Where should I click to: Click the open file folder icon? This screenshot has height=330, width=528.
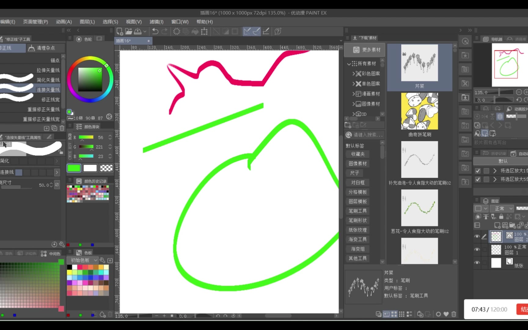tap(129, 31)
